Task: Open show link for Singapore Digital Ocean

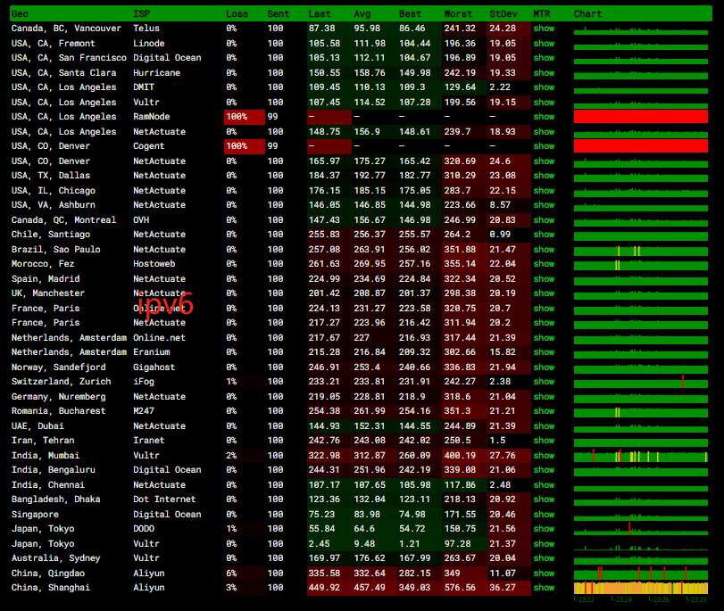Action: [x=544, y=515]
